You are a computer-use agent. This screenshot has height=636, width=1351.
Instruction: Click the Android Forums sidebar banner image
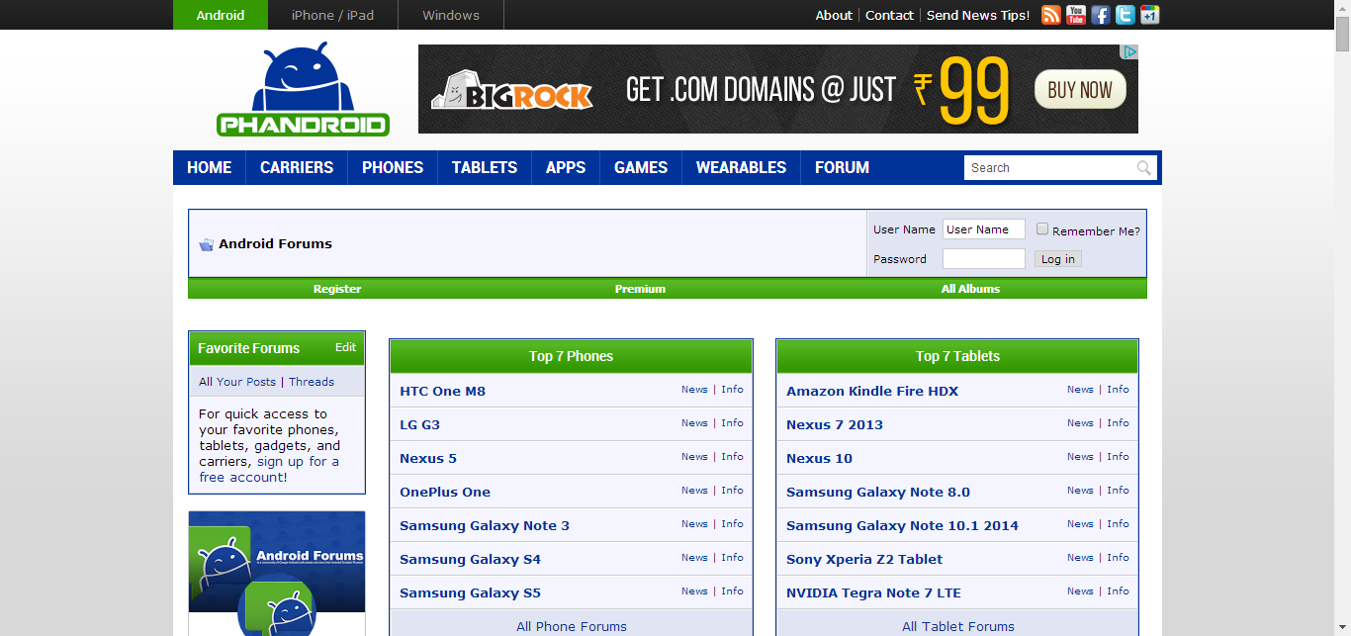click(277, 574)
